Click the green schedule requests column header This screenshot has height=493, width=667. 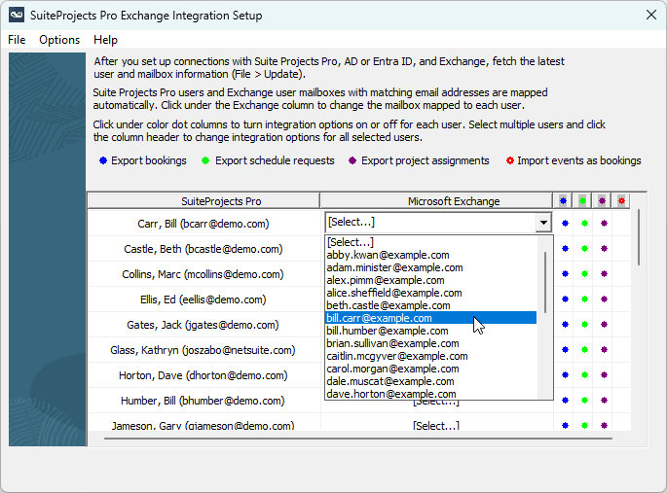click(x=582, y=201)
